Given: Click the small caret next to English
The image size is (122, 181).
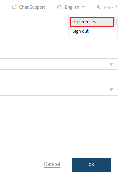Looking at the screenshot, I should click(83, 7).
